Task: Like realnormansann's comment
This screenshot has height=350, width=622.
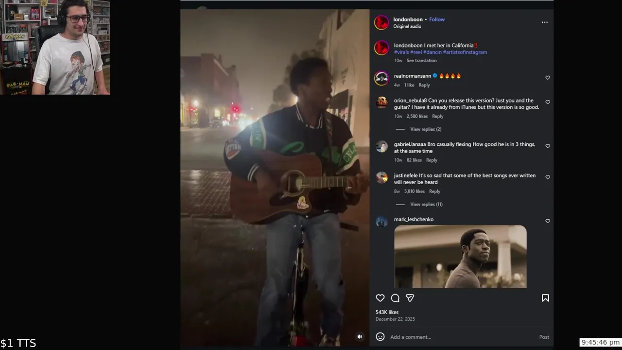Action: tap(548, 78)
